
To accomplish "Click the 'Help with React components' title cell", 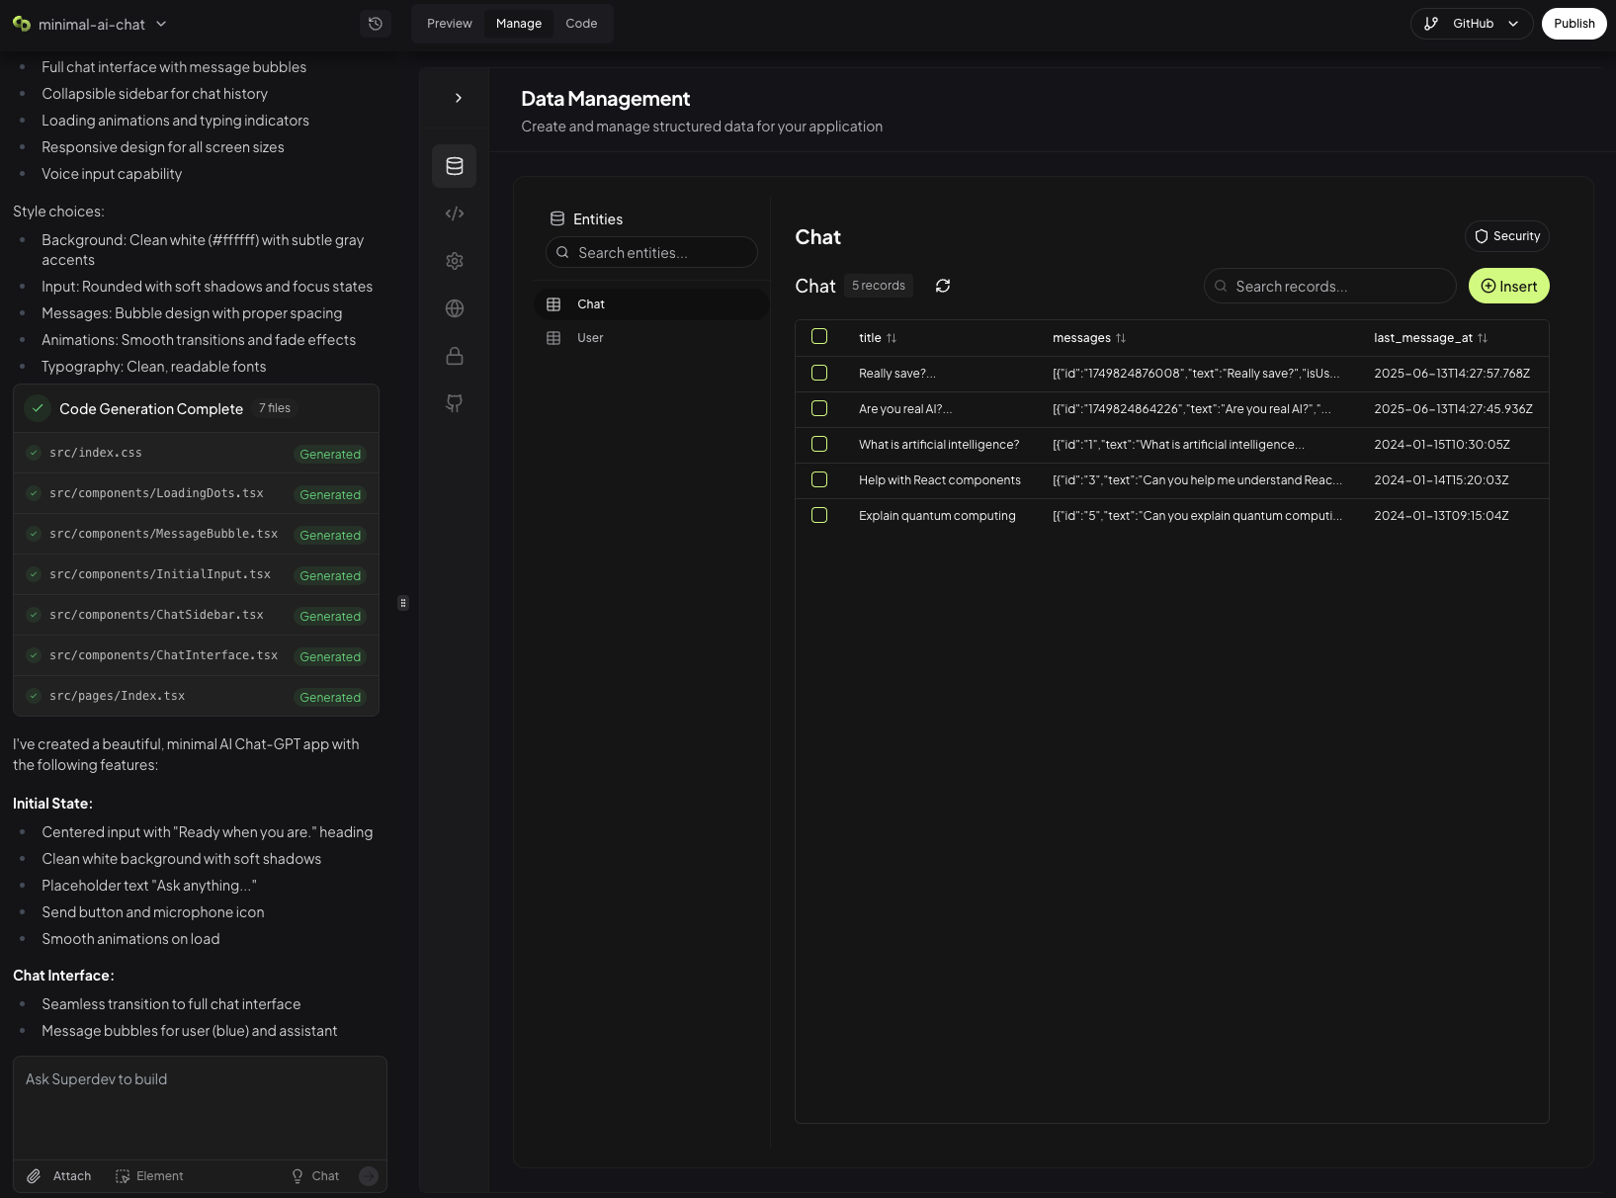I will click(x=940, y=480).
